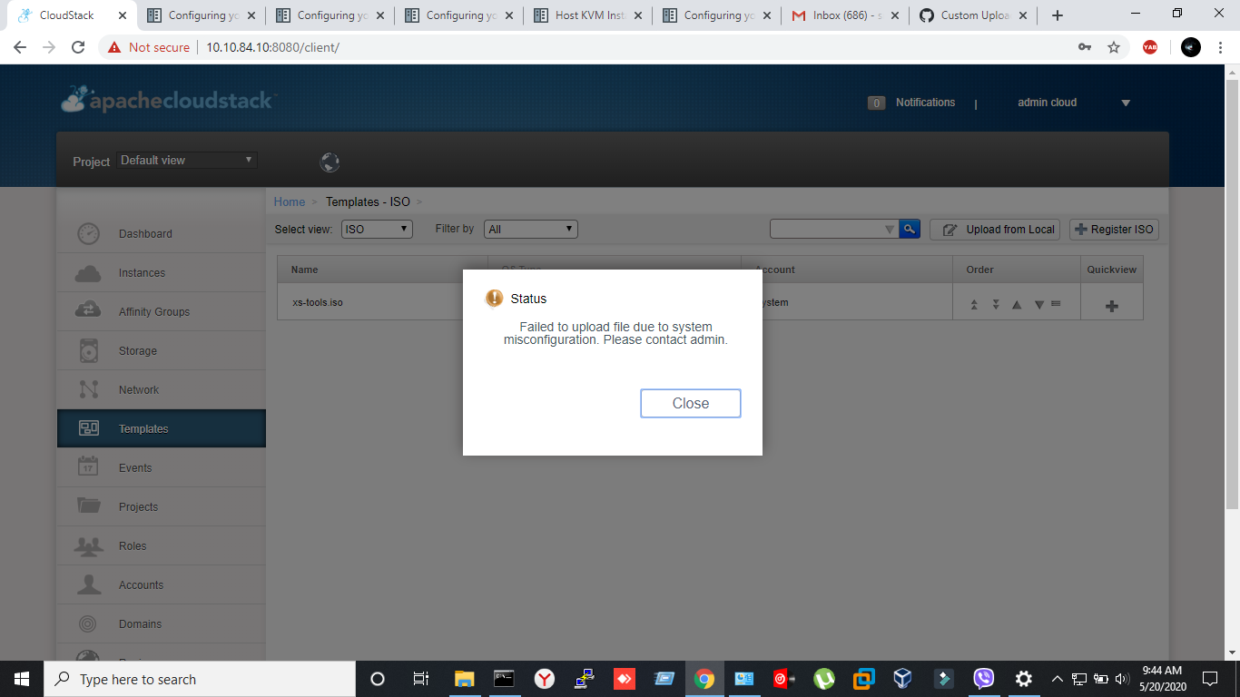
Task: Expand the Filter by All dropdown
Action: click(530, 229)
